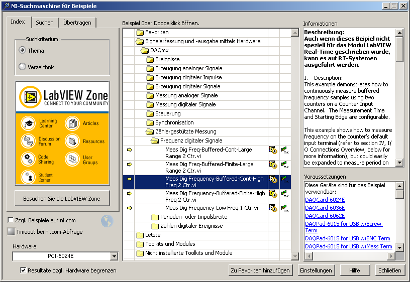Expand Toolkits und Modules folder
This screenshot has height=282, width=410.
coord(140,244)
